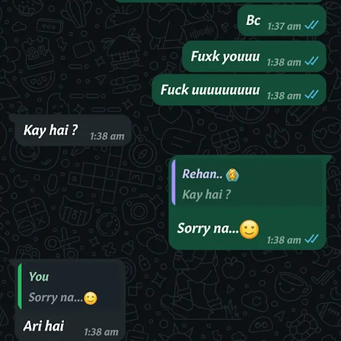Tap the smiley emoji after 'Sorry na...'
The image size is (341, 341).
pos(249,230)
